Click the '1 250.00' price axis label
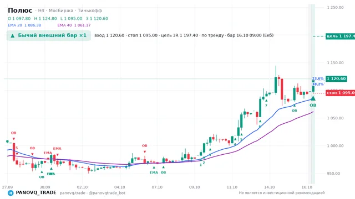355x199 pixels. coord(335,7)
